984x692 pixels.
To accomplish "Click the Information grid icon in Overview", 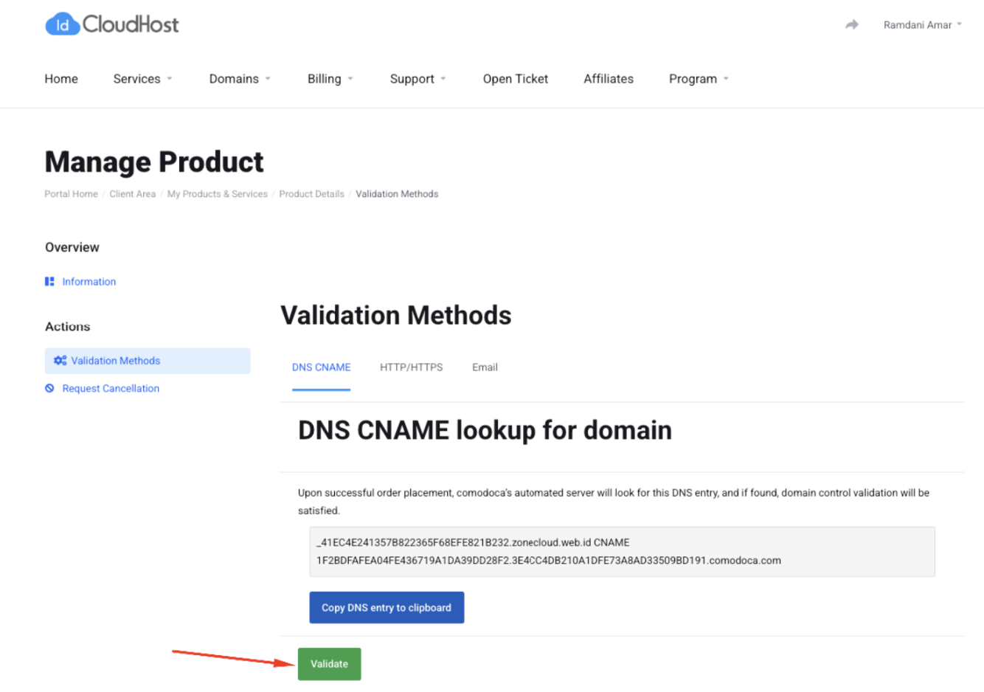I will pyautogui.click(x=49, y=282).
